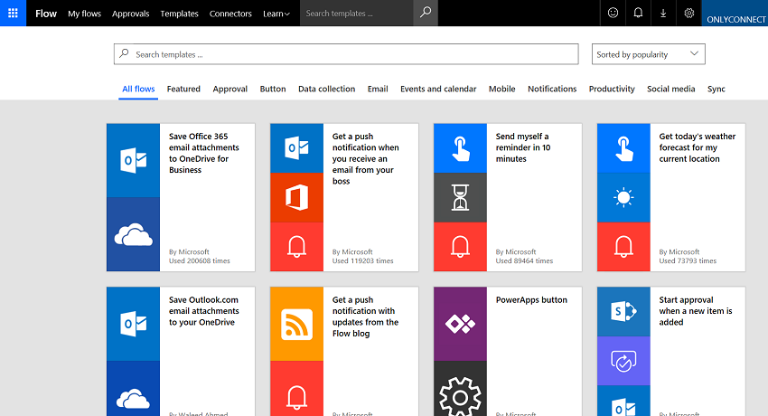Switch to the Data collection tab
The image size is (768, 416).
coord(327,89)
